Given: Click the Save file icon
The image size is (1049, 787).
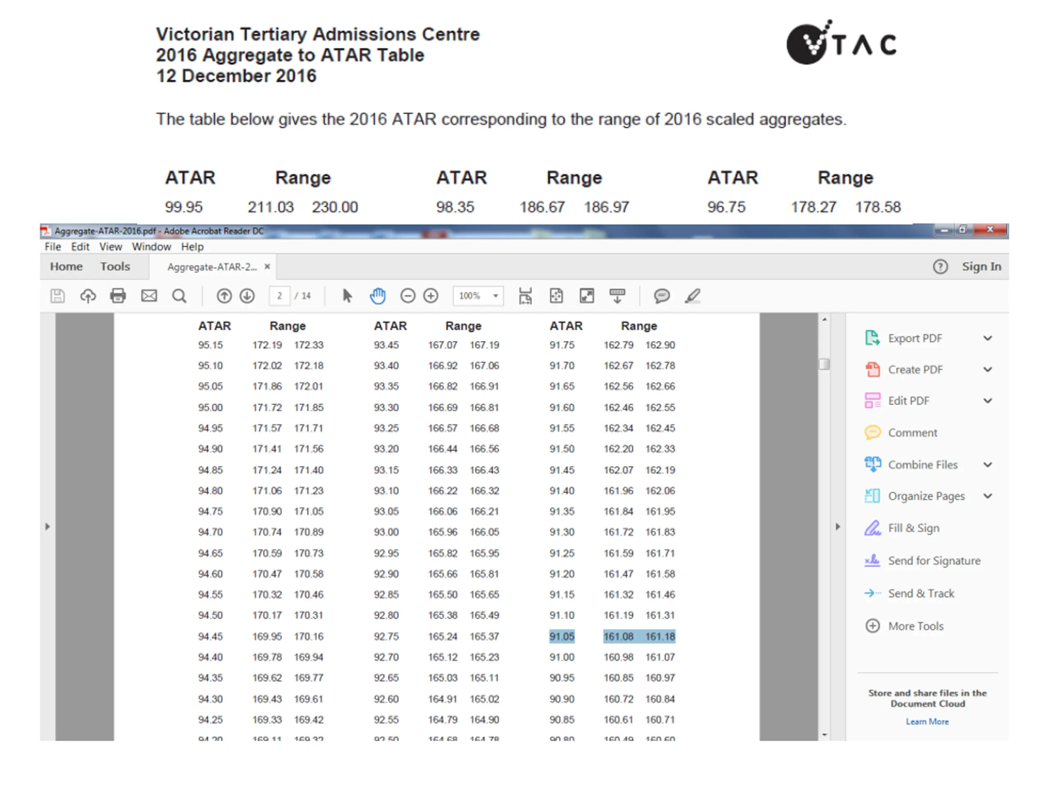Looking at the screenshot, I should pos(57,296).
